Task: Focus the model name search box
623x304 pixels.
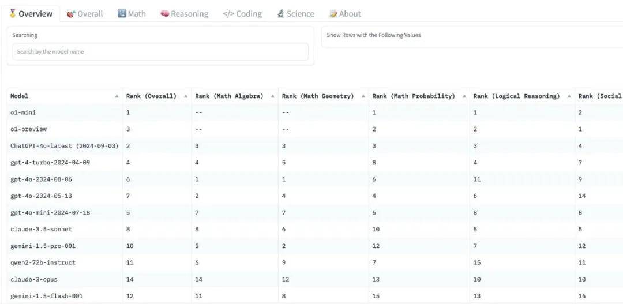Action: (160, 52)
